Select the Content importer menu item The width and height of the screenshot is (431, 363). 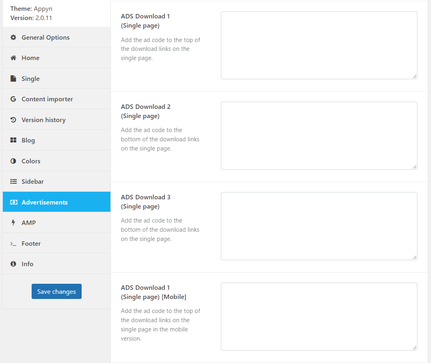56,99
